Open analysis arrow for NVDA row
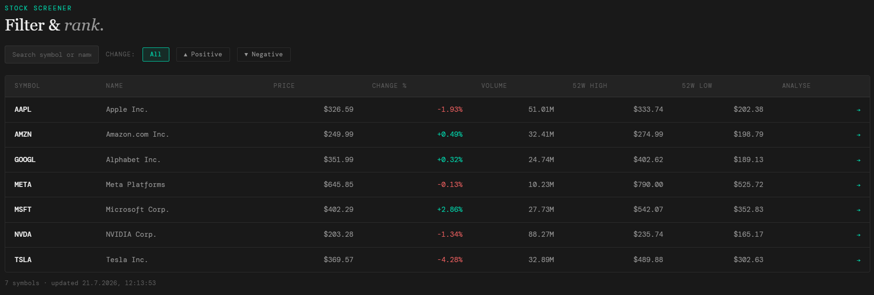The image size is (874, 295). pyautogui.click(x=858, y=235)
